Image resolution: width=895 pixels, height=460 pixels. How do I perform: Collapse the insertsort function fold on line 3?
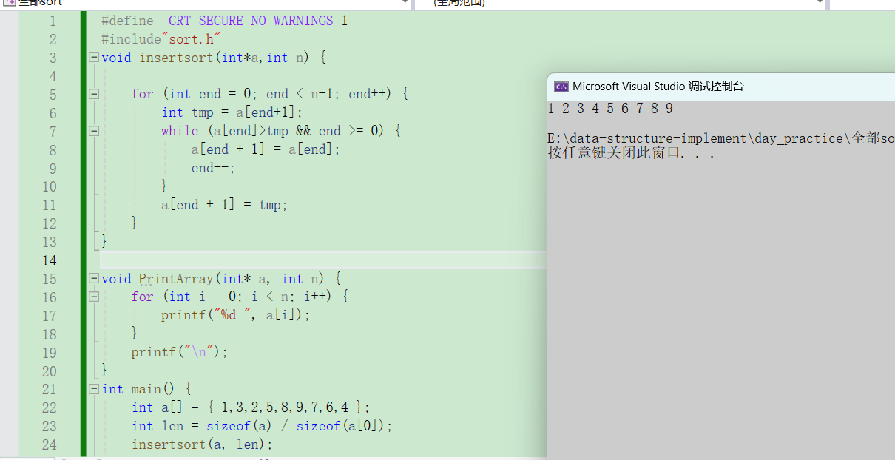click(x=93, y=58)
